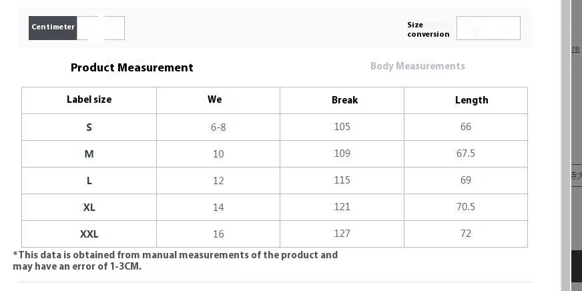Image resolution: width=582 pixels, height=291 pixels.
Task: Switch to the blank unit toggle beside Centimeter
Action: click(101, 28)
